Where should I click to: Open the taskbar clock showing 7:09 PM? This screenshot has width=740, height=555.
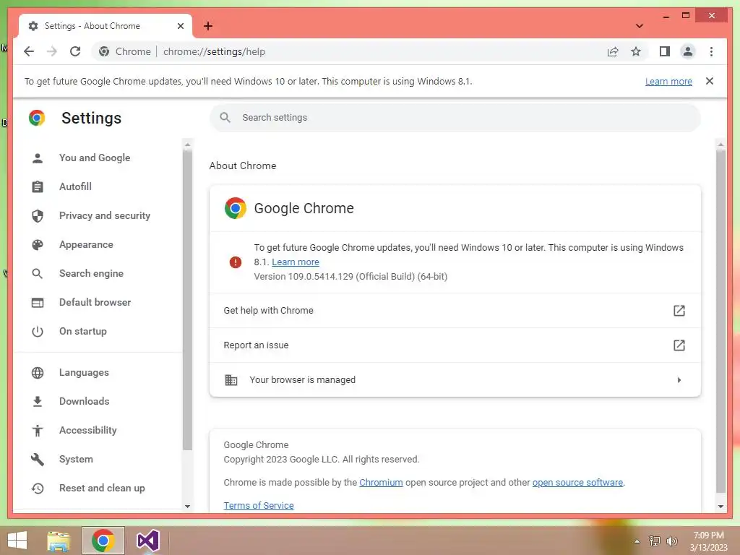point(708,541)
